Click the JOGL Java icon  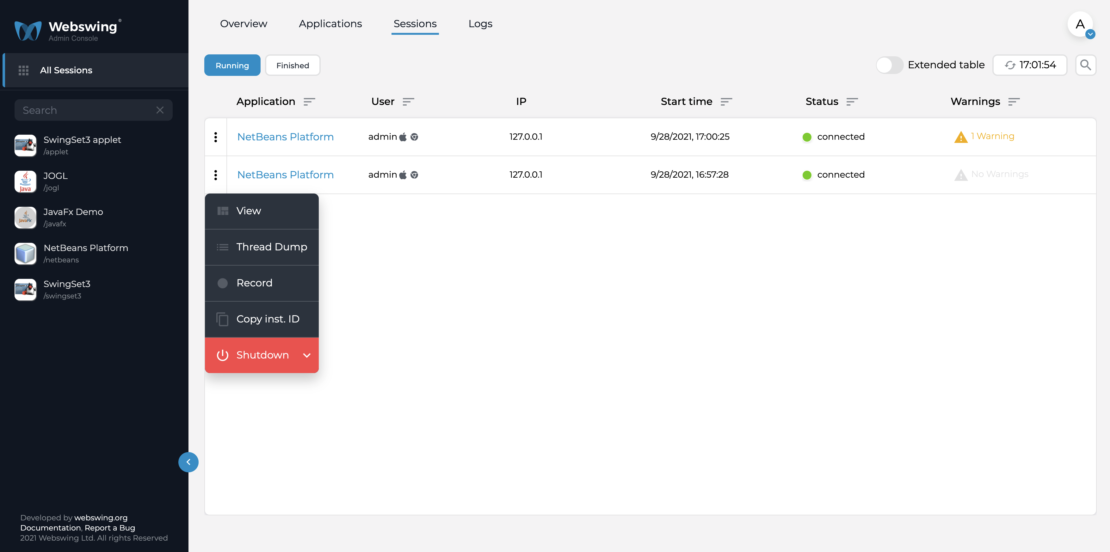(25, 181)
